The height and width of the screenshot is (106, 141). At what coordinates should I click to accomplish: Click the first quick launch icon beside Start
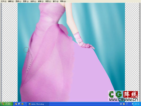coord(16,104)
